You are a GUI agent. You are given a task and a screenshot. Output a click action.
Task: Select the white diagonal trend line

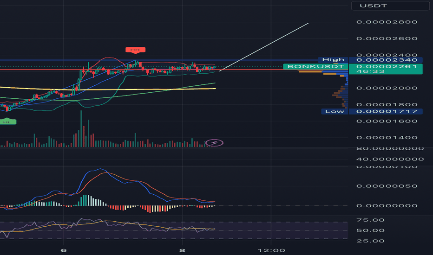coord(264,47)
